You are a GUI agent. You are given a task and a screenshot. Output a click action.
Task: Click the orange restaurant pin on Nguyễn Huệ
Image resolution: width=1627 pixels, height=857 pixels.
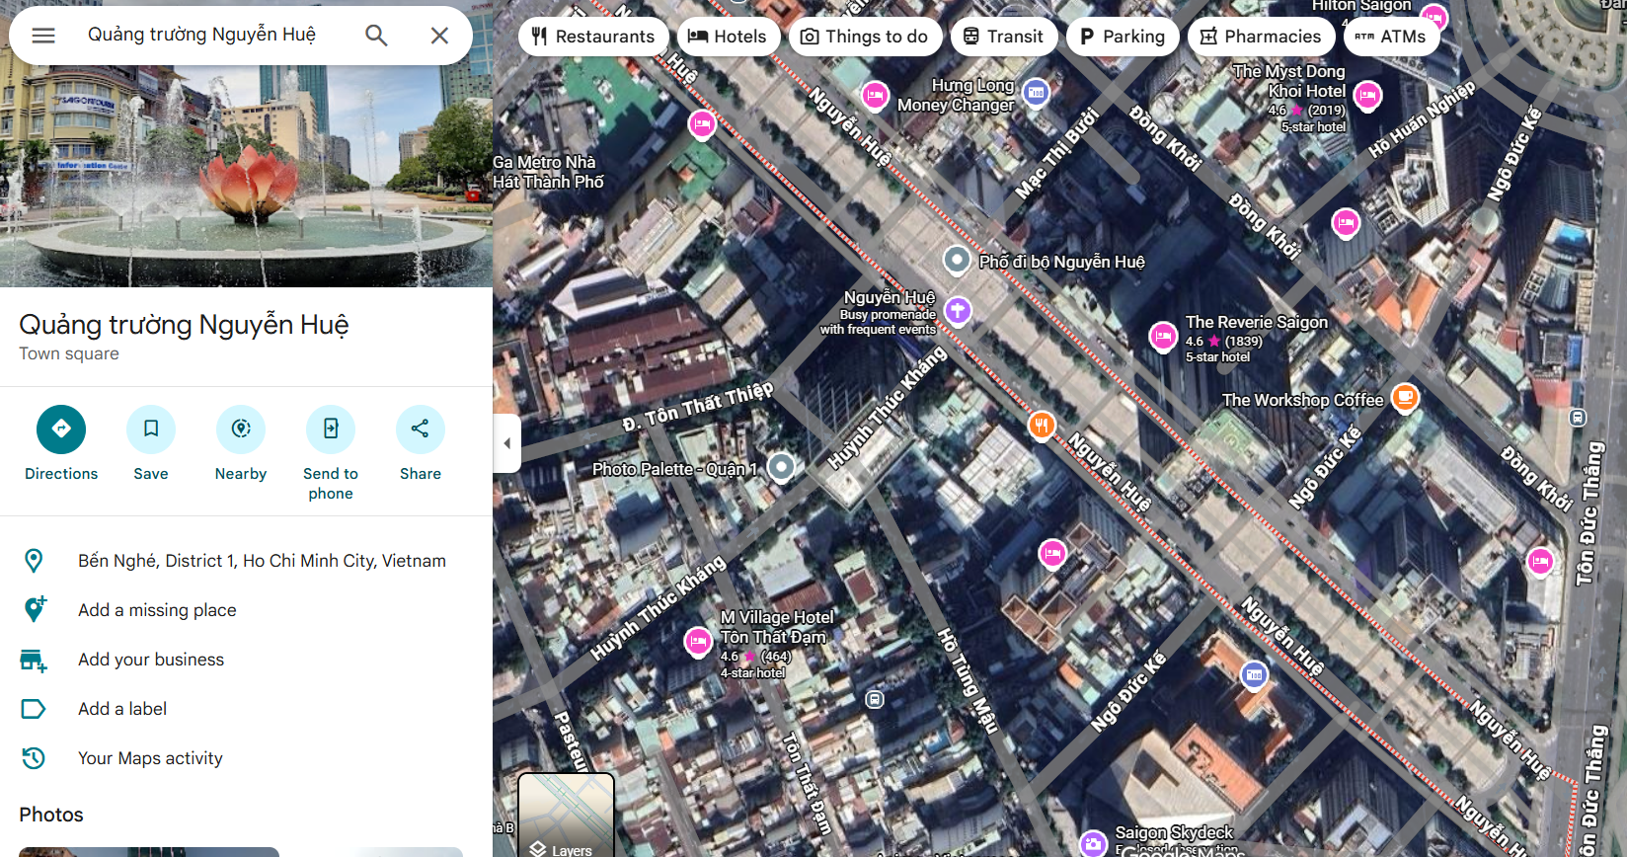(x=1042, y=426)
